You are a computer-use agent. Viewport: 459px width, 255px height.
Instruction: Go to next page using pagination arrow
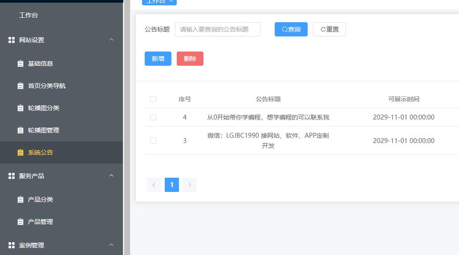point(190,185)
